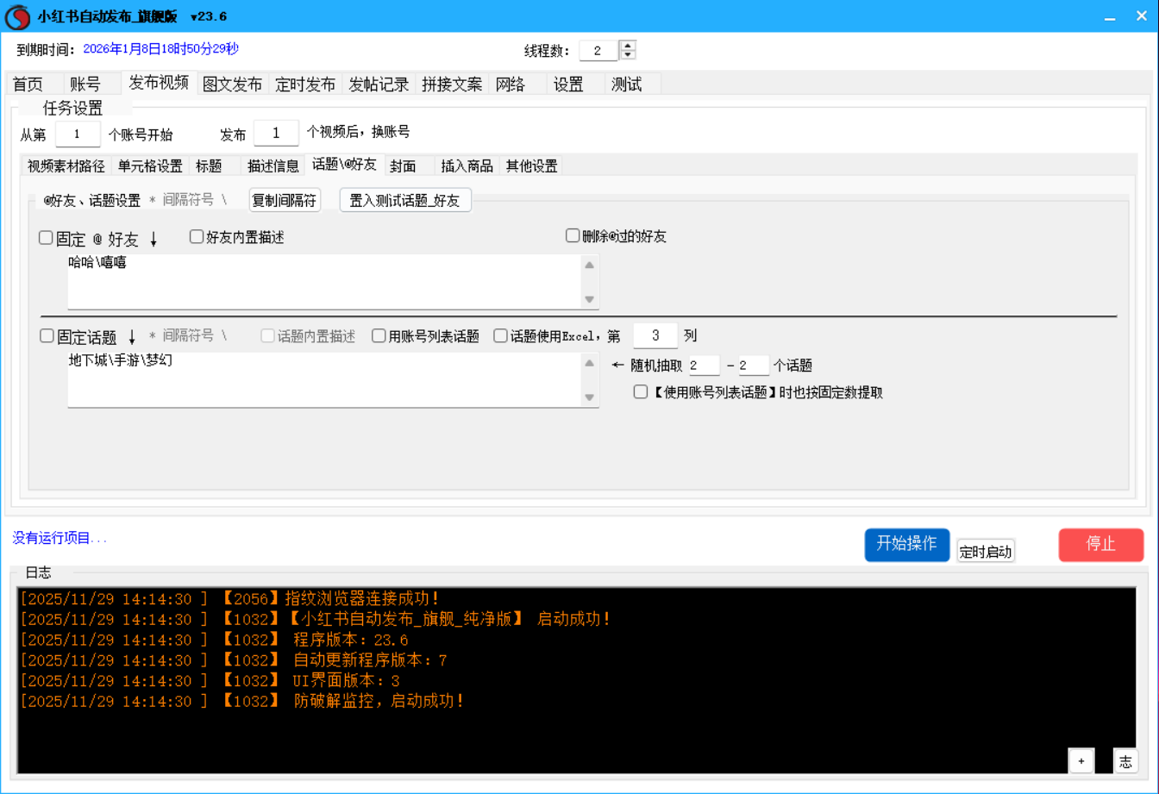Decrease thread count with down spinner arrow

tap(629, 55)
